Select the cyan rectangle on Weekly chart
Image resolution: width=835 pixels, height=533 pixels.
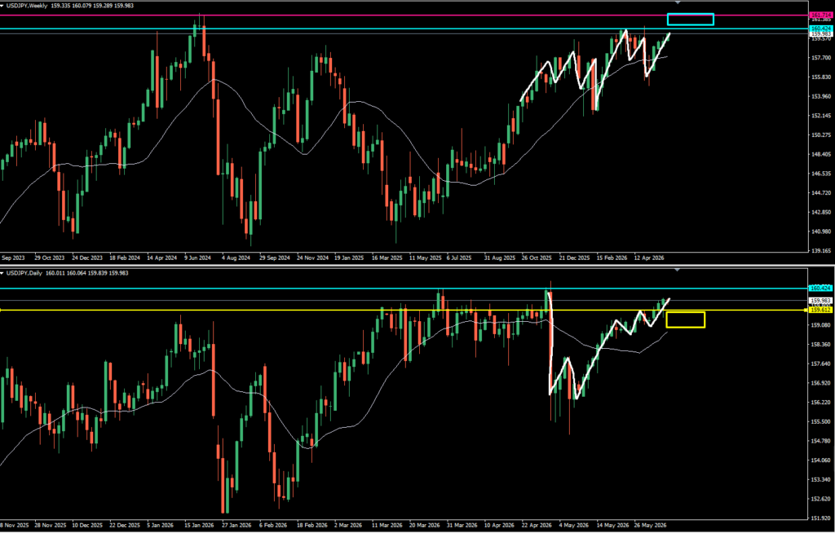[690, 20]
